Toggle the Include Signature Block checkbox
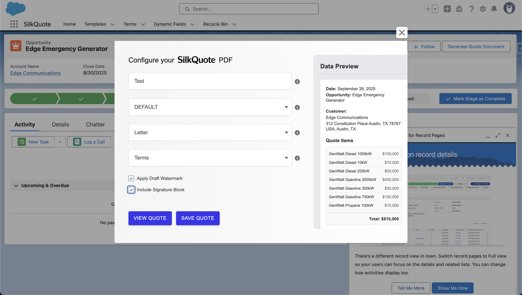522x295 pixels. pyautogui.click(x=131, y=189)
